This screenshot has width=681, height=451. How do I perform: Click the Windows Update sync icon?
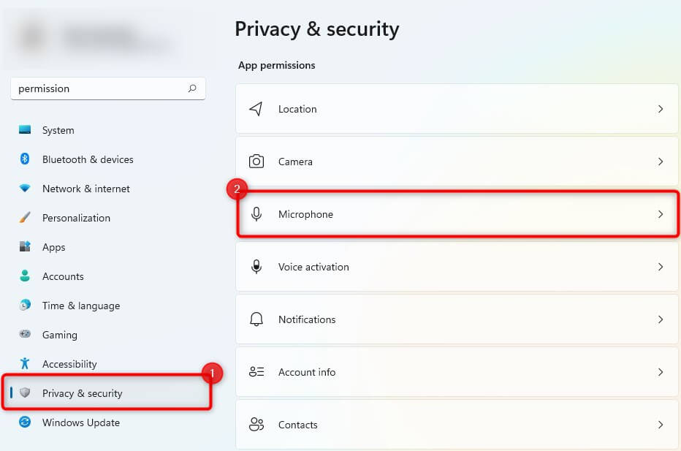pyautogui.click(x=25, y=422)
